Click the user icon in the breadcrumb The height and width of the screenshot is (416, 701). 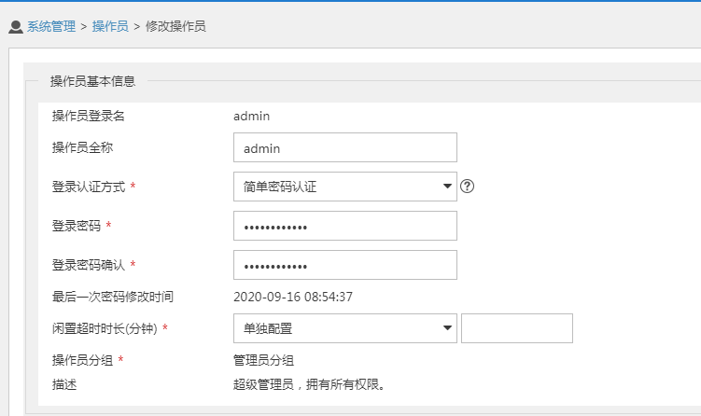15,27
